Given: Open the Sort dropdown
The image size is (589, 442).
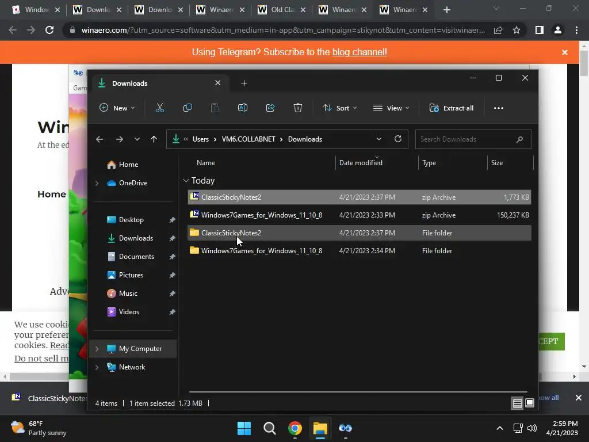Looking at the screenshot, I should click(339, 108).
